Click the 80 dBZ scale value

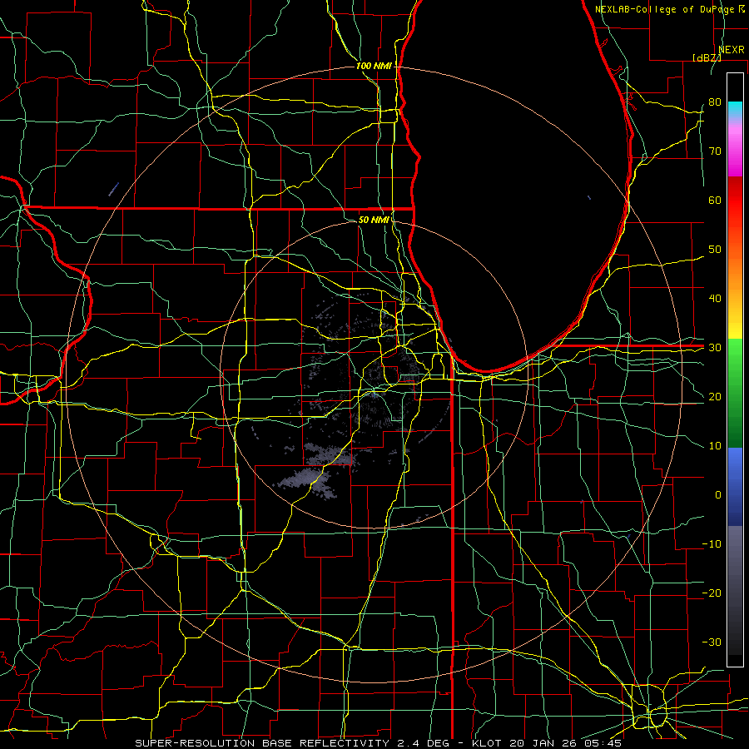tap(715, 102)
